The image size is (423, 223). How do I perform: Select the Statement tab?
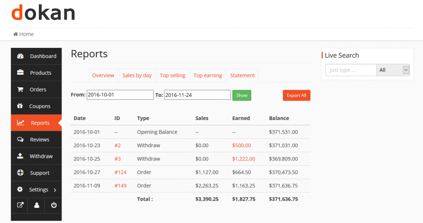(x=242, y=75)
